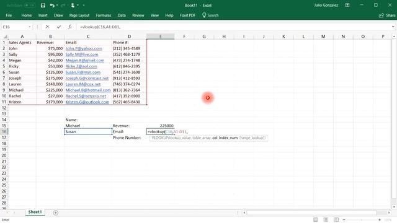Click the zoom in plus button
The image size is (397, 223).
point(380,220)
